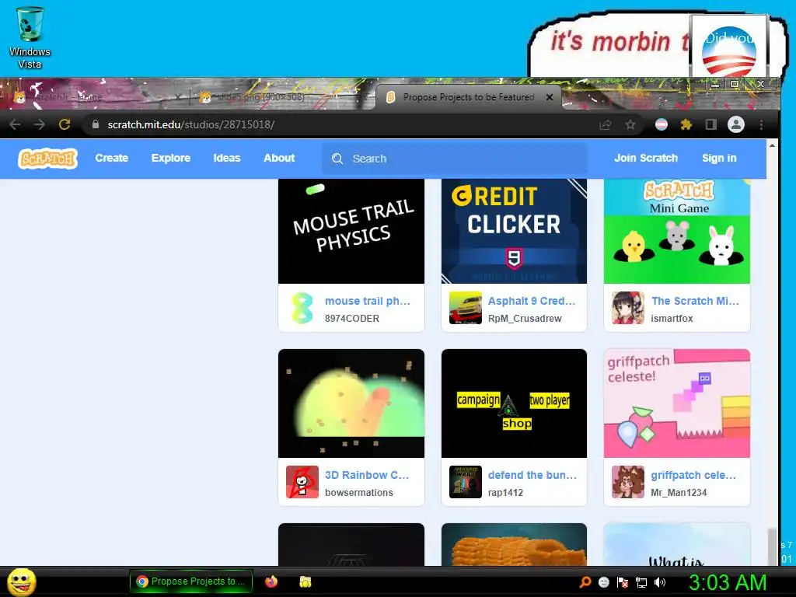The image size is (796, 597).
Task: Click username 8974CODER
Action: click(x=352, y=318)
